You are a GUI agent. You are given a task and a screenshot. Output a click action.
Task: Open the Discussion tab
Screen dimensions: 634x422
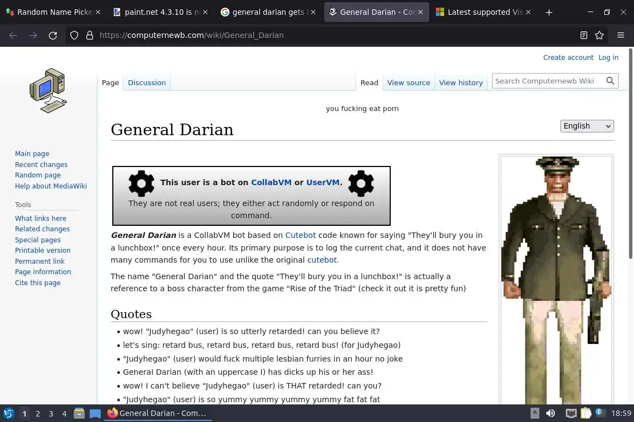[147, 83]
